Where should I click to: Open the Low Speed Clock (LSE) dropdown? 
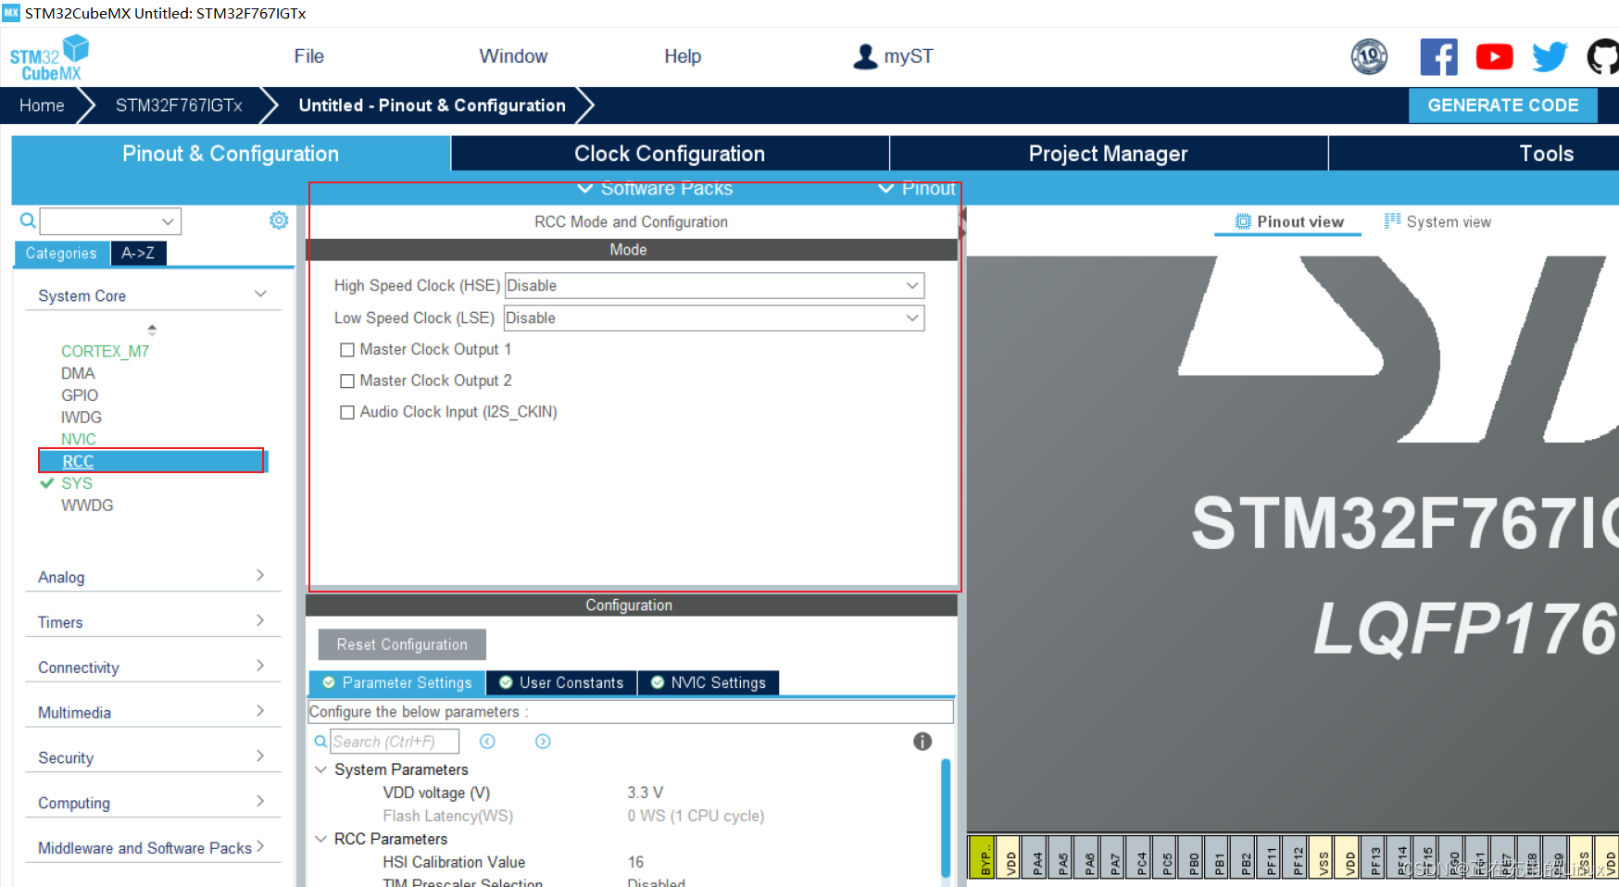pyautogui.click(x=714, y=319)
